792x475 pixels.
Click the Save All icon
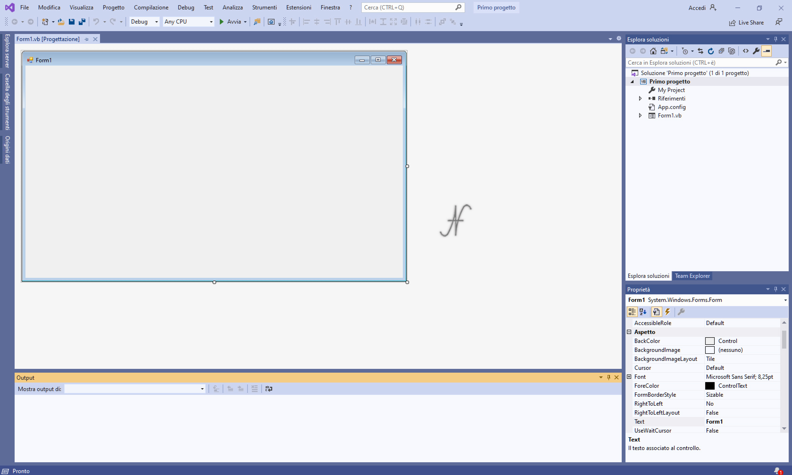pos(82,22)
